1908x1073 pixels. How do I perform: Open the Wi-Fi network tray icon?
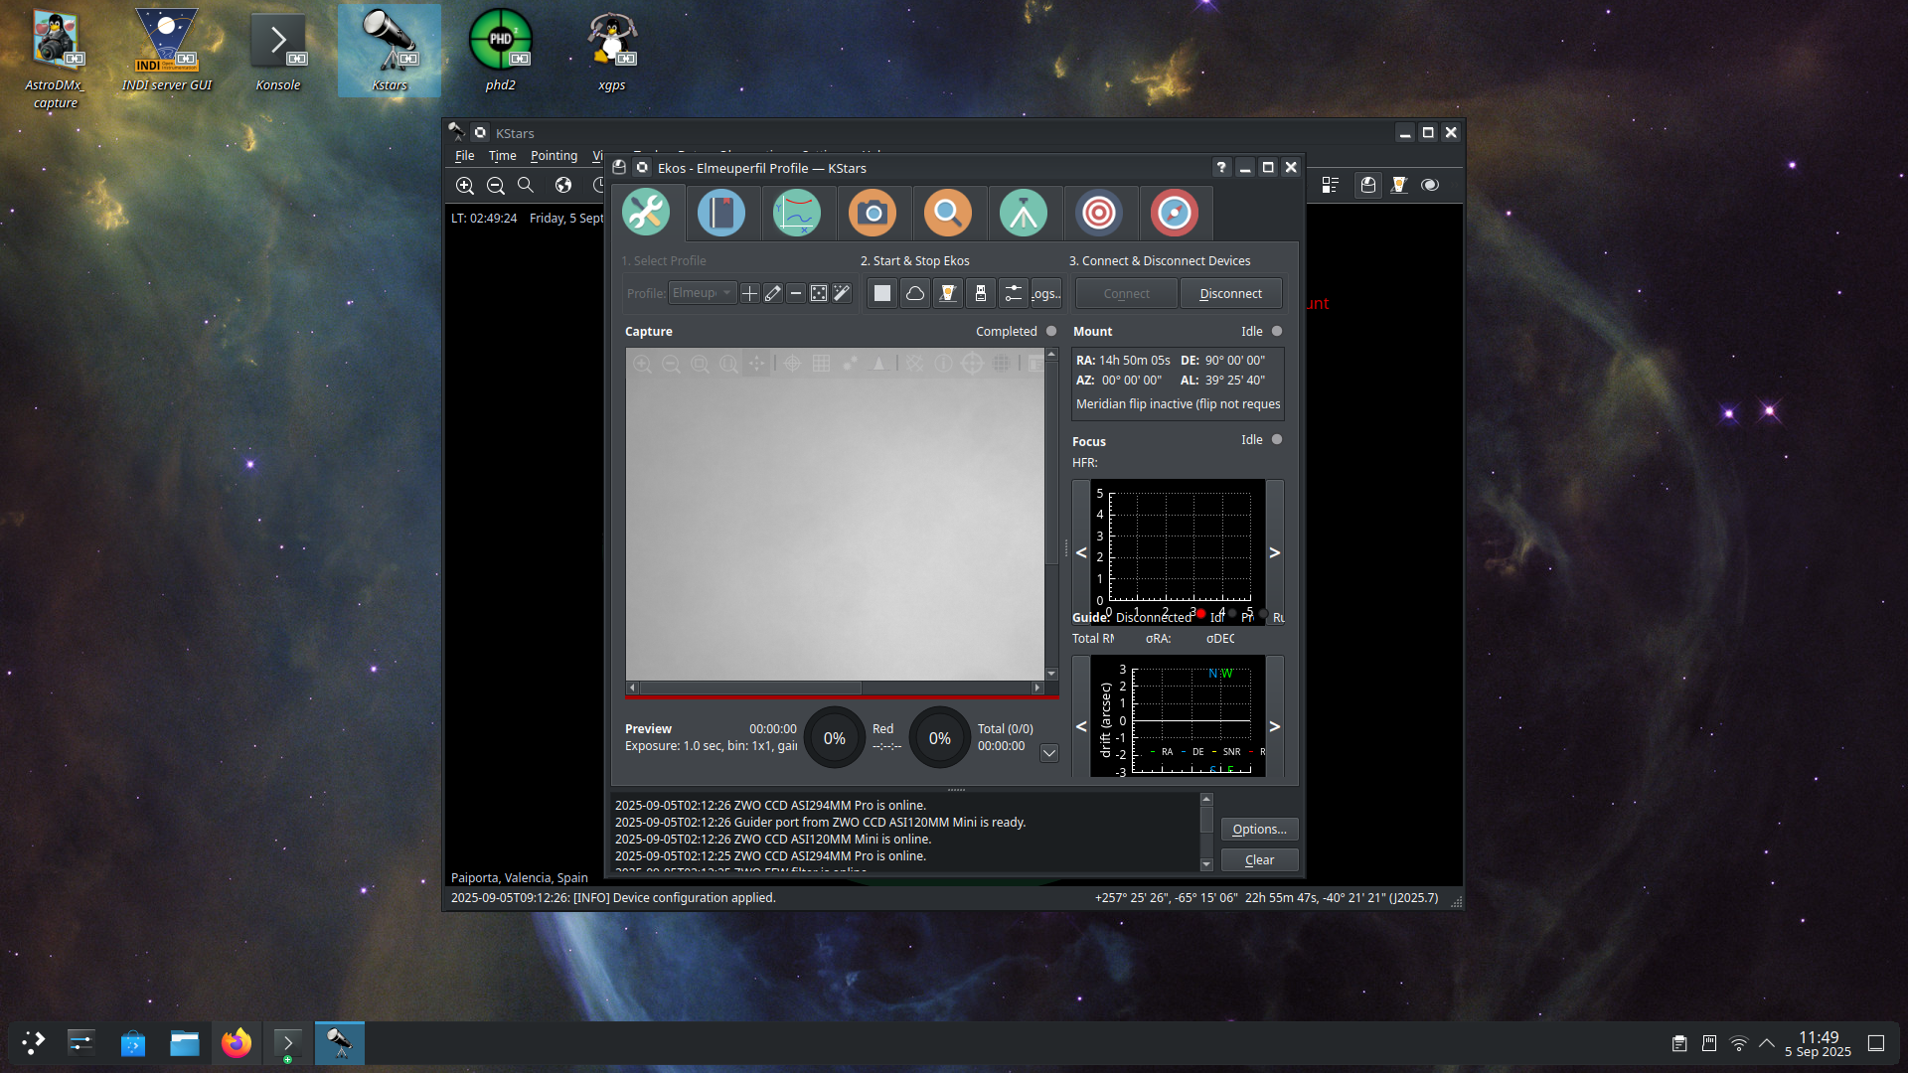pos(1739,1043)
